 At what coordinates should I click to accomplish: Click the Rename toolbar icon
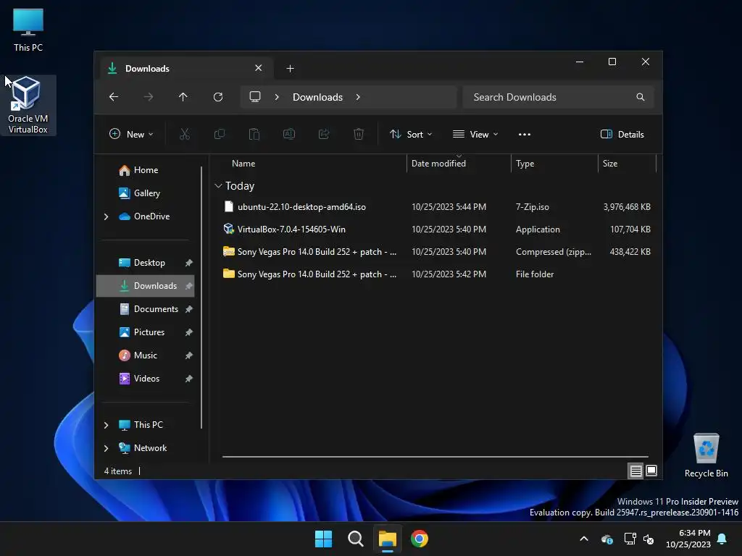coord(289,134)
